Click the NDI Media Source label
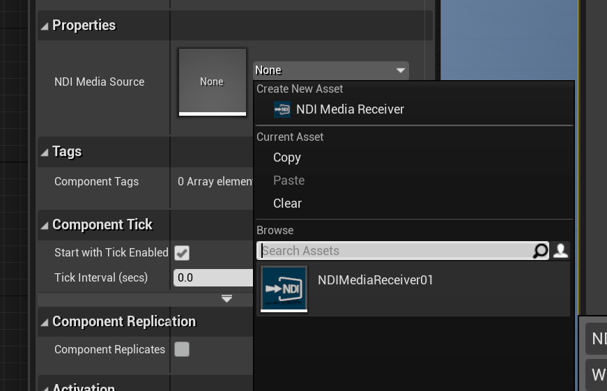This screenshot has width=607, height=391. [x=99, y=82]
